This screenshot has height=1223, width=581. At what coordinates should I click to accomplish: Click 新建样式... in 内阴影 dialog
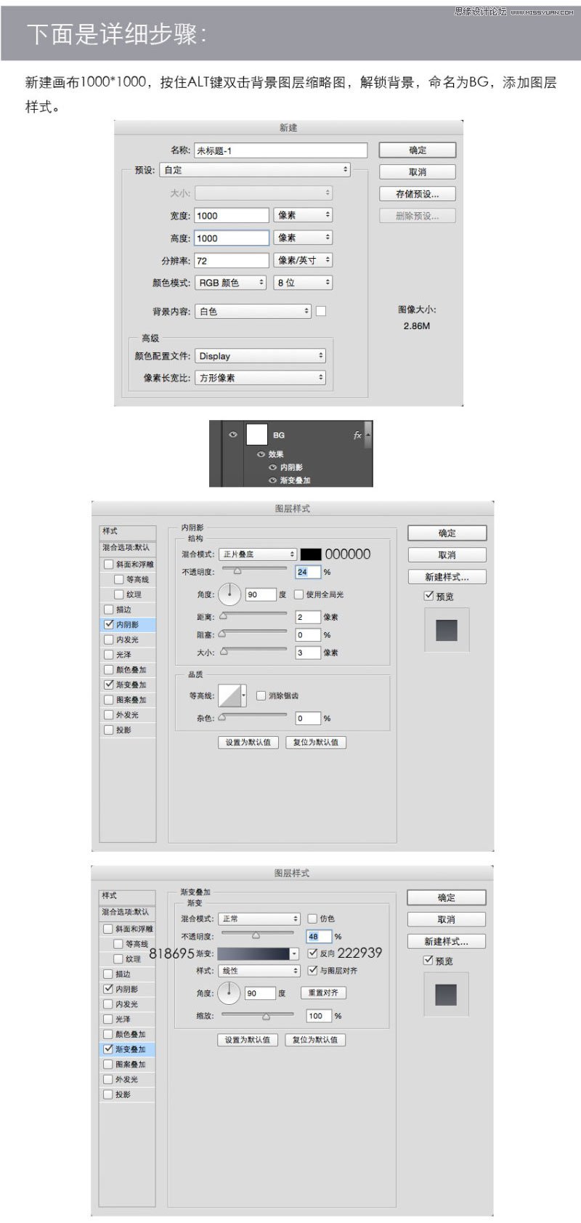tap(447, 577)
